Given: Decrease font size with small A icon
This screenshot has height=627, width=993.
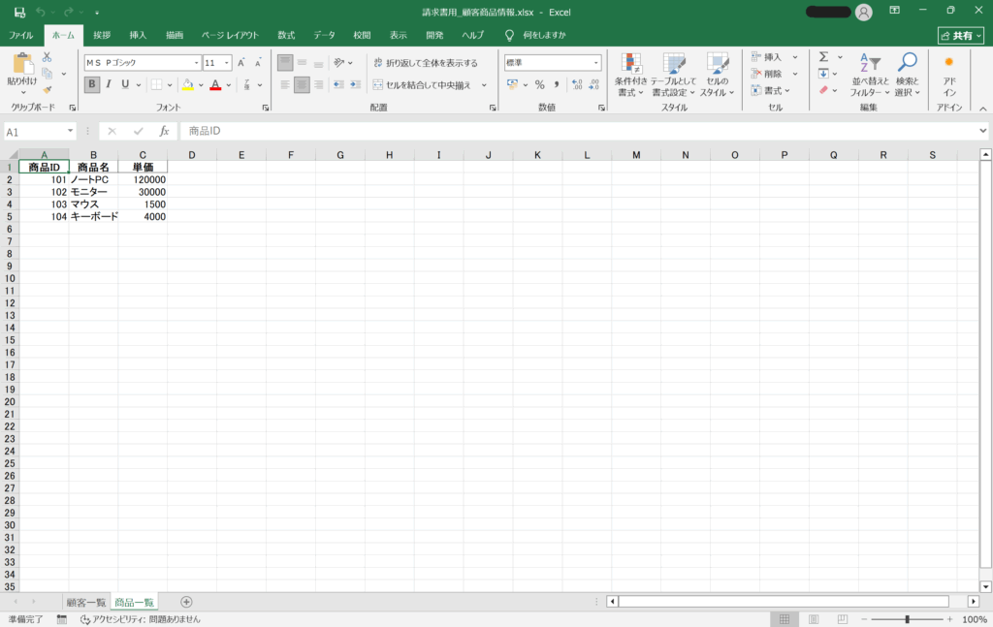Looking at the screenshot, I should click(x=258, y=63).
